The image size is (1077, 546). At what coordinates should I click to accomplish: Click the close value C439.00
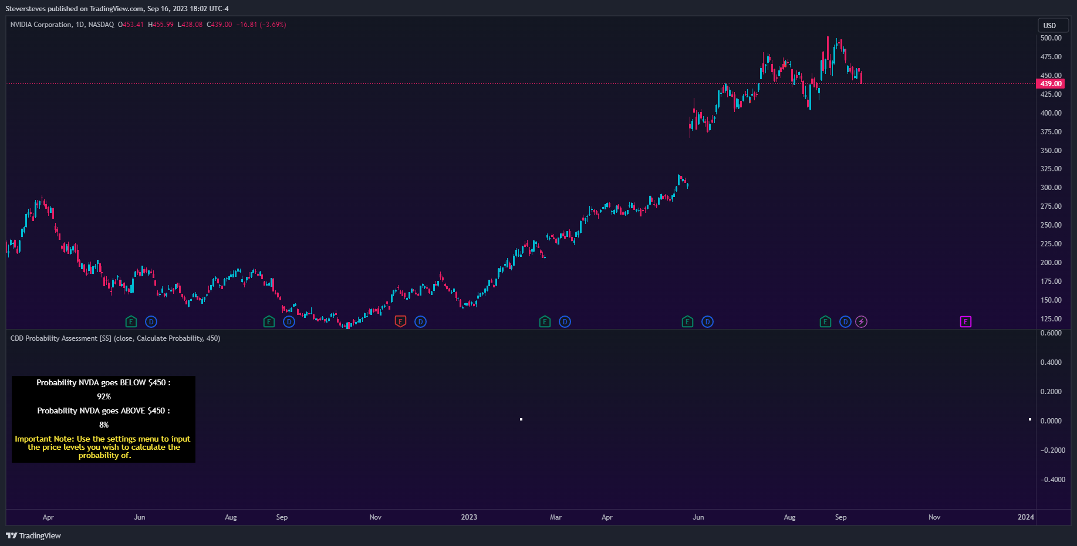click(220, 25)
